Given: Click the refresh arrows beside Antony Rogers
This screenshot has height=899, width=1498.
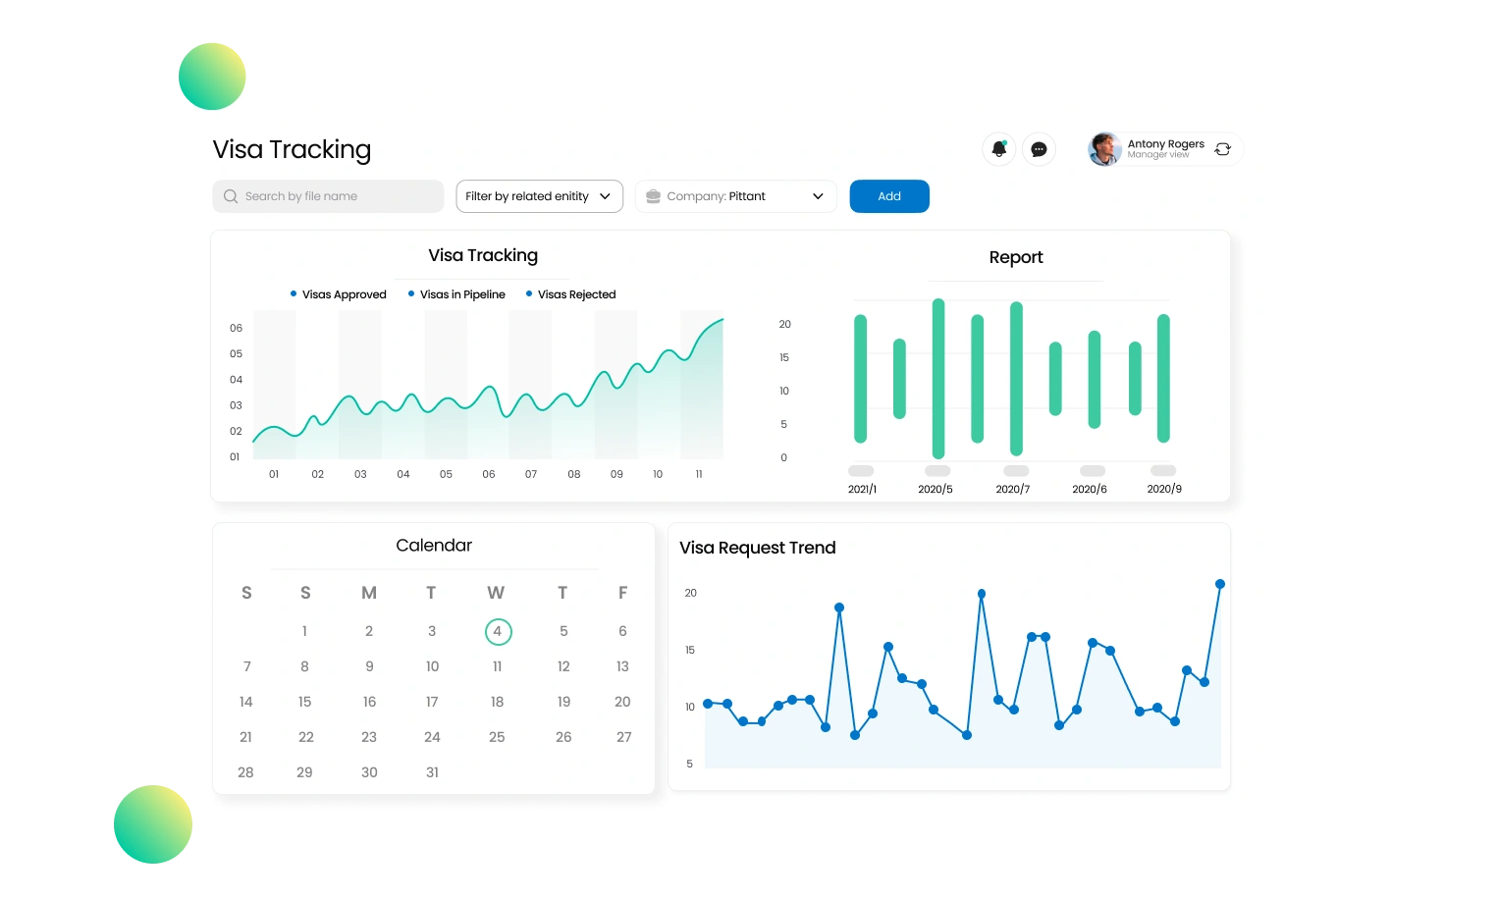Looking at the screenshot, I should pyautogui.click(x=1222, y=149).
